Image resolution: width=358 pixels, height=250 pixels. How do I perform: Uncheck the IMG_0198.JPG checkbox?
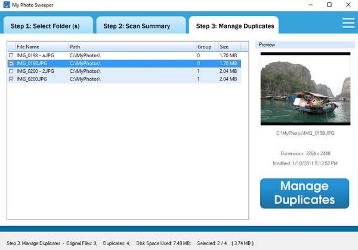tap(11, 63)
